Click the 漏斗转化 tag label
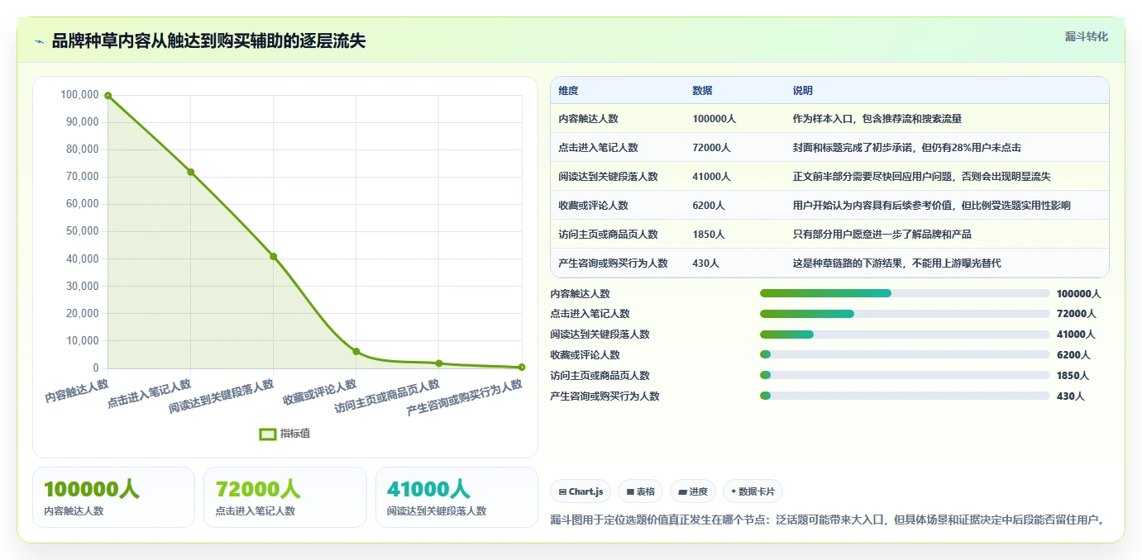 coord(1086,36)
